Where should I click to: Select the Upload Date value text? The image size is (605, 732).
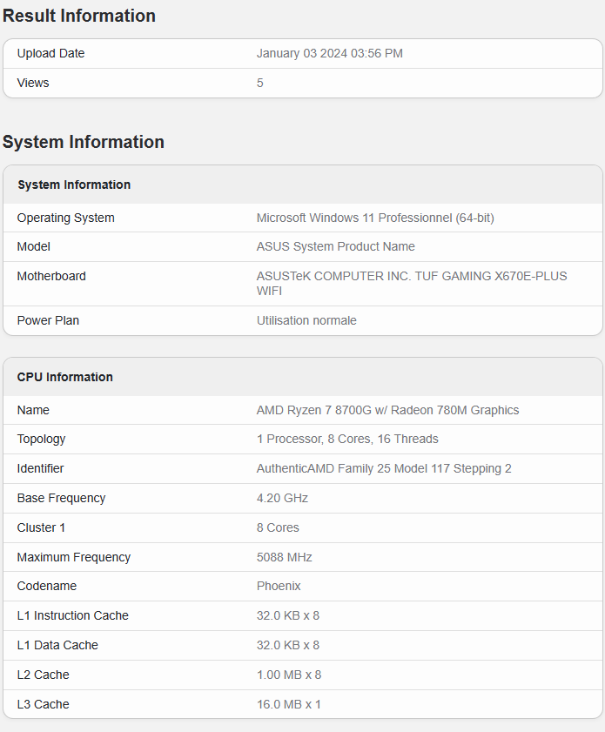pos(329,53)
